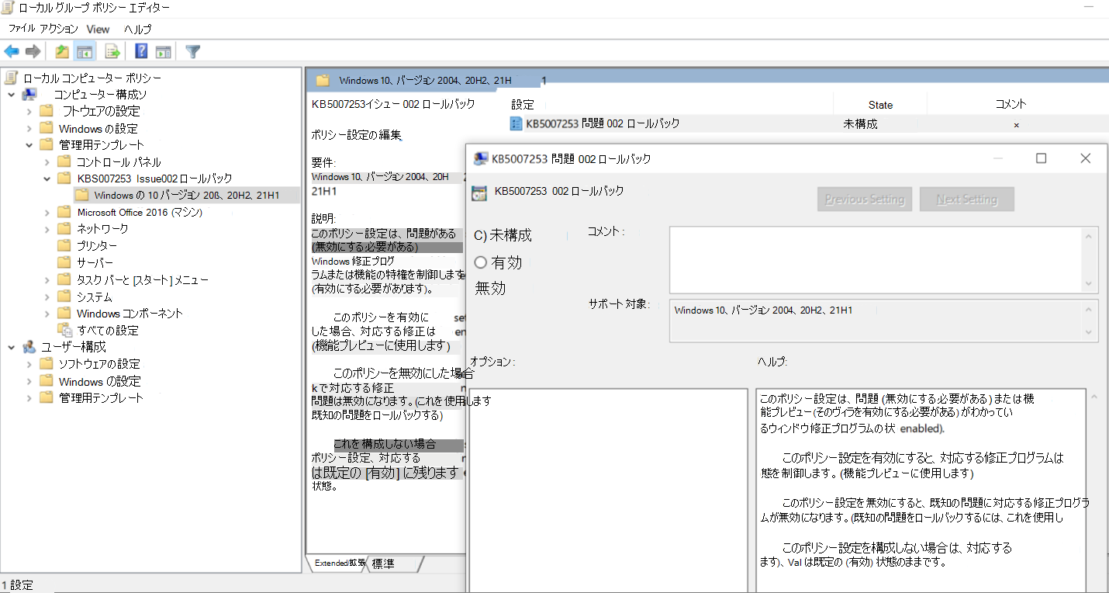Viewport: 1109px width, 593px height.
Task: Select the Windows コンポーネント tree item
Action: (x=130, y=314)
